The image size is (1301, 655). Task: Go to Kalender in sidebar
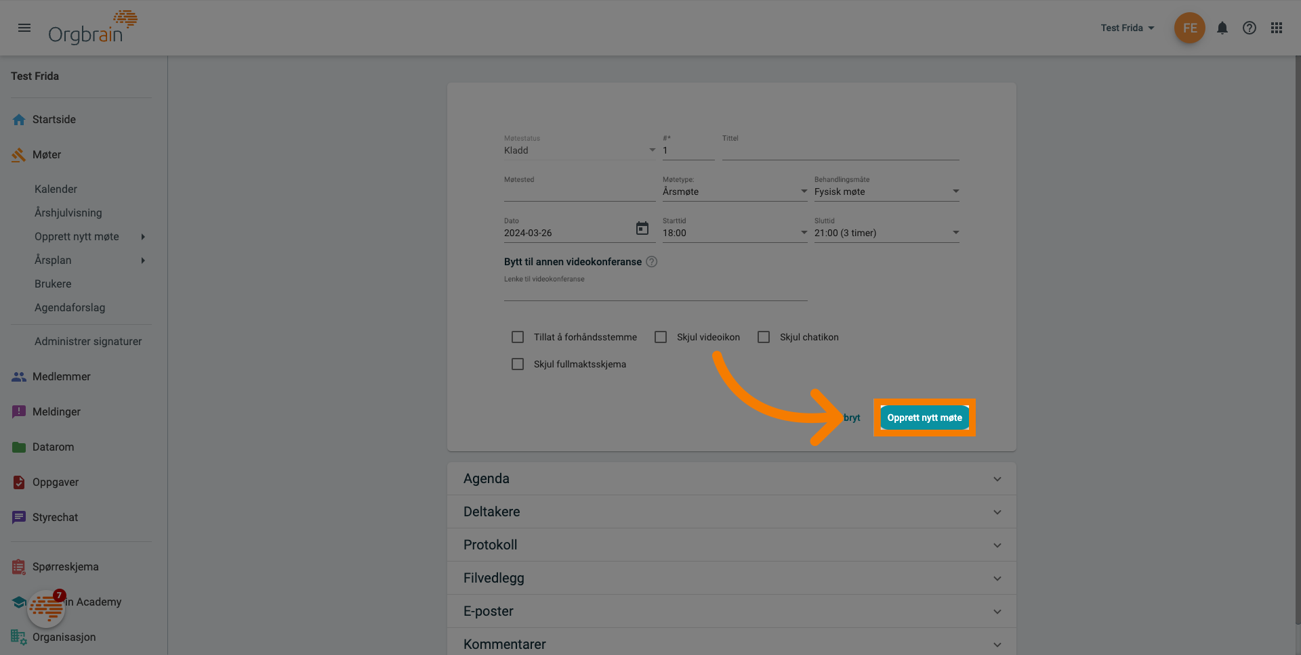[x=56, y=189]
